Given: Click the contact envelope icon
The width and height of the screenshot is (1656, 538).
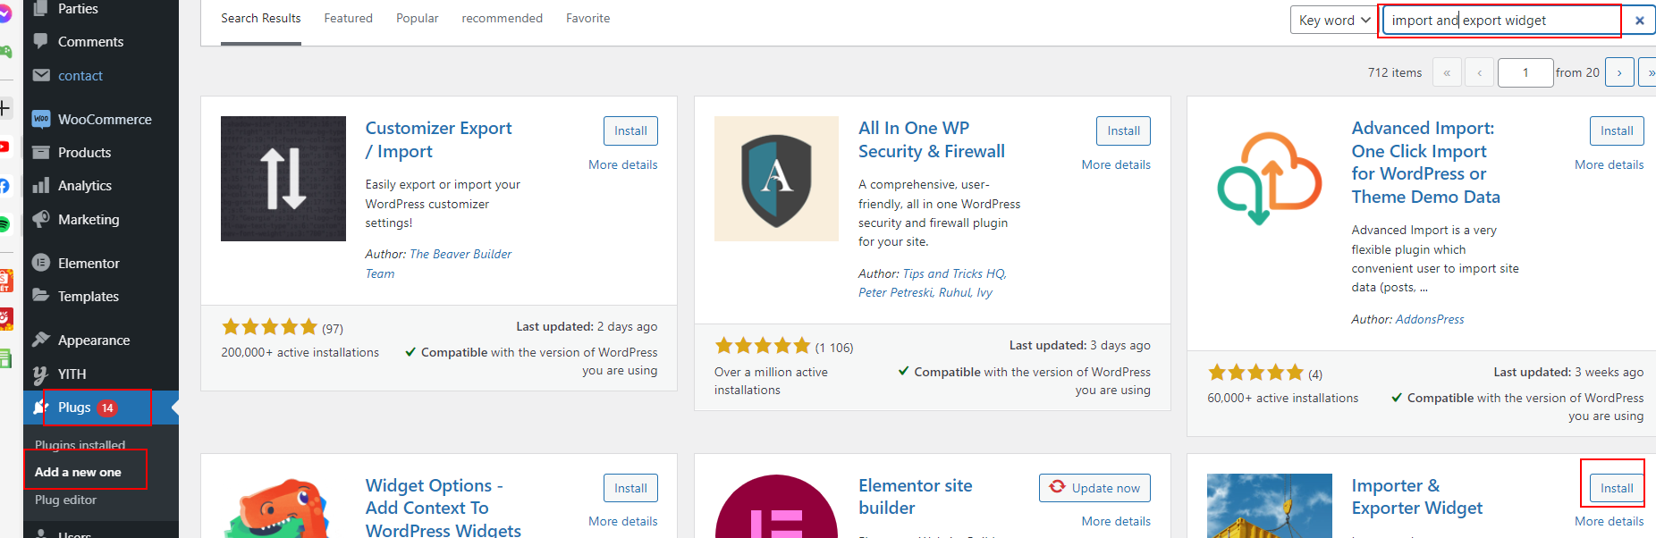Looking at the screenshot, I should (40, 75).
